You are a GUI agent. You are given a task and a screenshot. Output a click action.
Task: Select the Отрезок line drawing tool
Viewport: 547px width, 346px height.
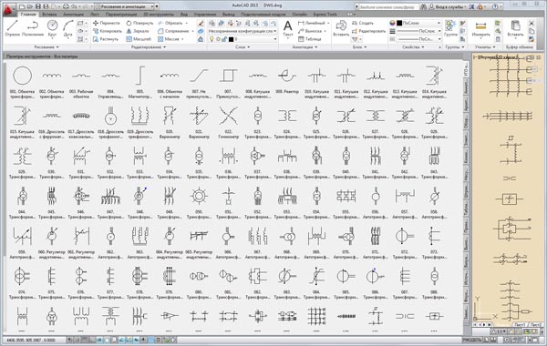[13, 28]
